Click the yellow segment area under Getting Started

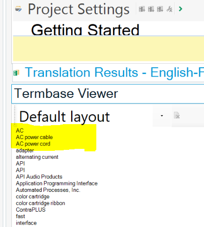click(x=108, y=49)
